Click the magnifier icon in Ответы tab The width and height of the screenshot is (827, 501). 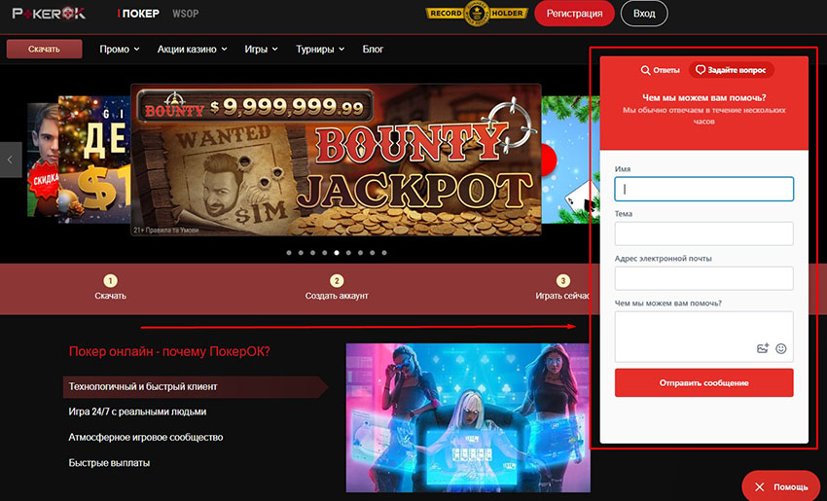pos(645,70)
